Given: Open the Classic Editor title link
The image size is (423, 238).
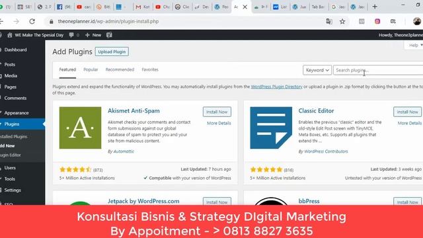Looking at the screenshot, I should click(316, 110).
